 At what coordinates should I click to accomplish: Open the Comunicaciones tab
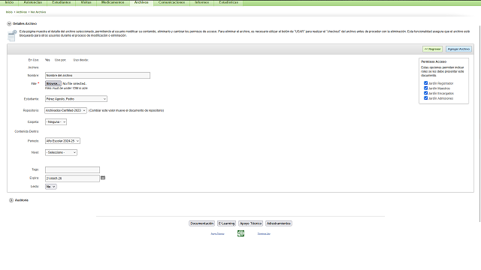tap(171, 2)
